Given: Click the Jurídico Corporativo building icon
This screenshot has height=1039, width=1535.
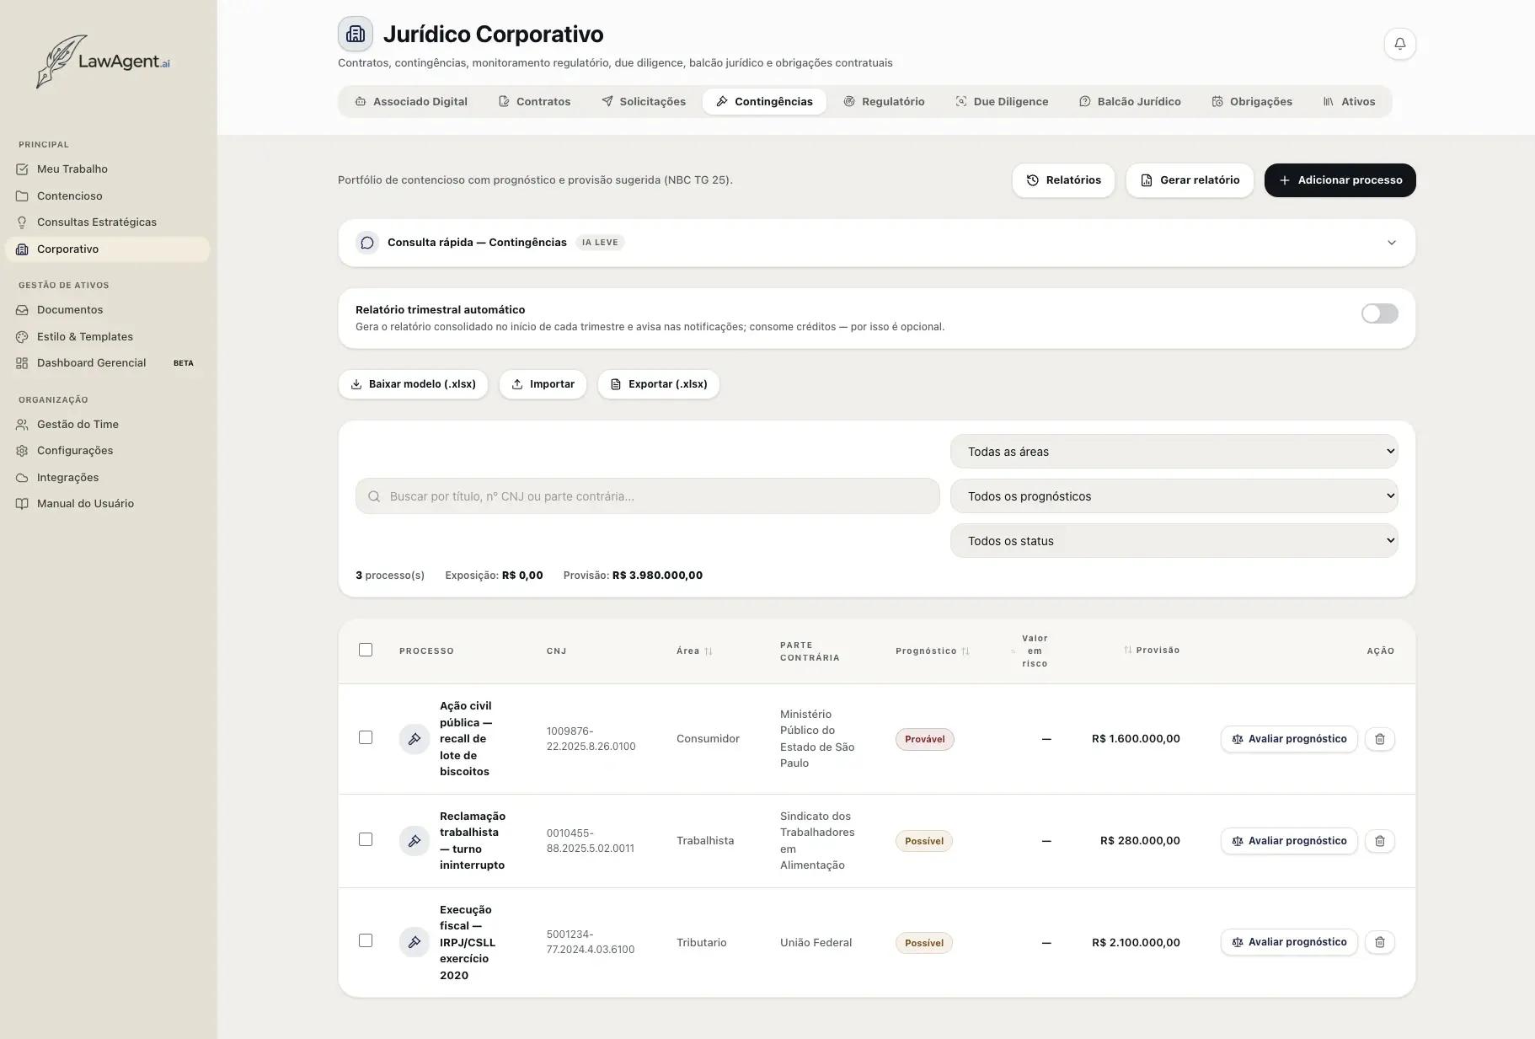Looking at the screenshot, I should [356, 35].
